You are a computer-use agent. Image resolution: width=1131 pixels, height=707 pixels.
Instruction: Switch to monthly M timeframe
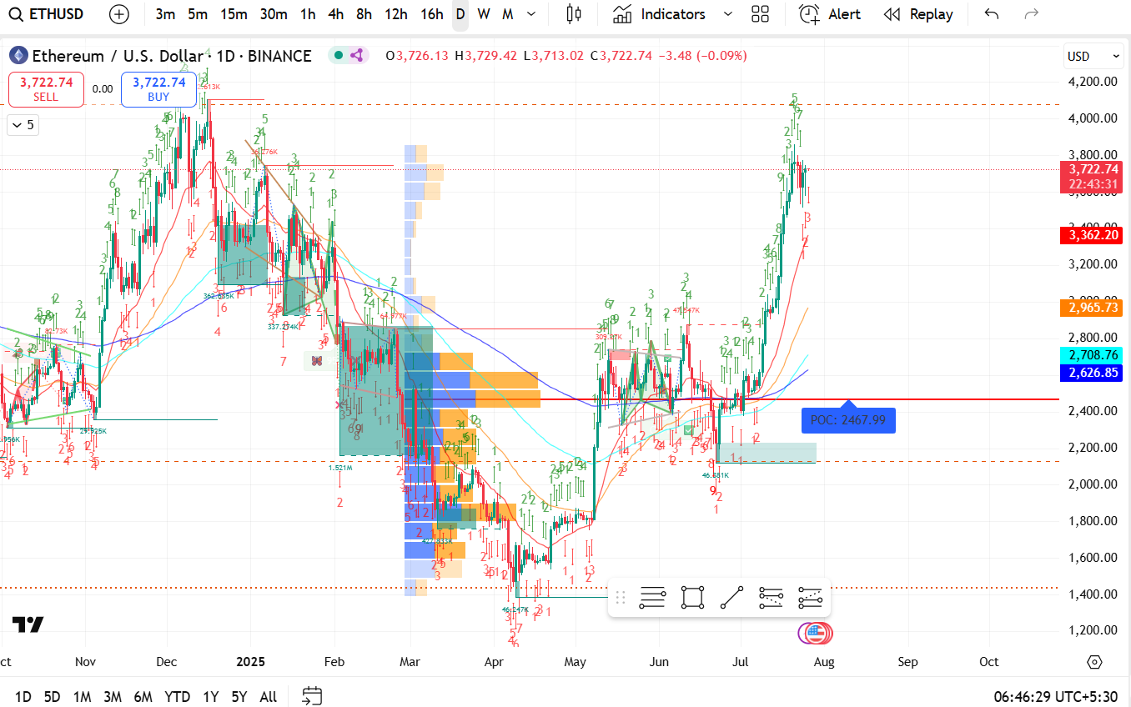[508, 14]
